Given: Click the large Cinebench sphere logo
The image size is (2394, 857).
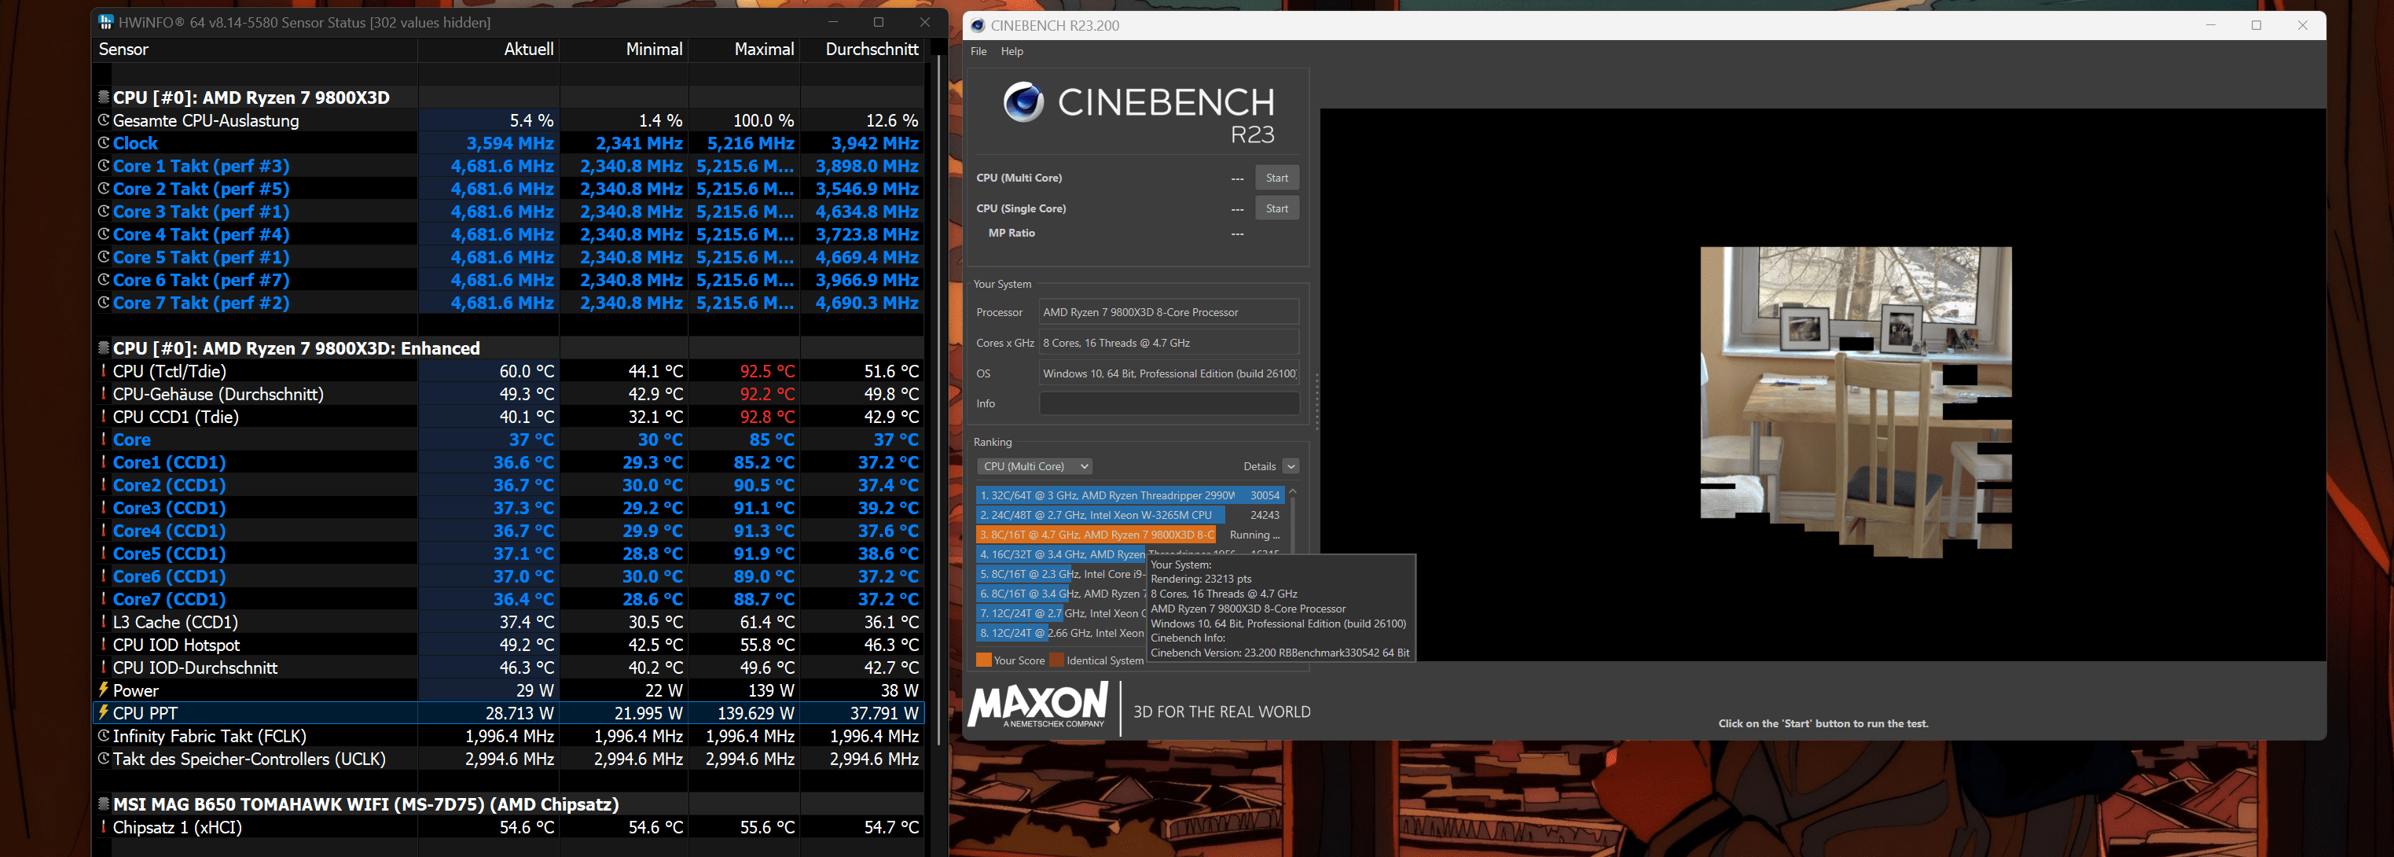Looking at the screenshot, I should (1023, 102).
